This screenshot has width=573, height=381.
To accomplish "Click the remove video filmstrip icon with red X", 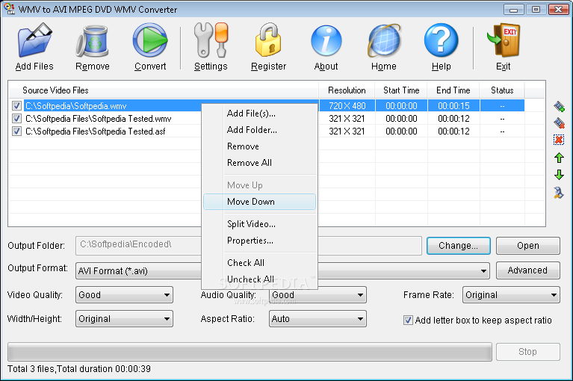I will pos(559,123).
